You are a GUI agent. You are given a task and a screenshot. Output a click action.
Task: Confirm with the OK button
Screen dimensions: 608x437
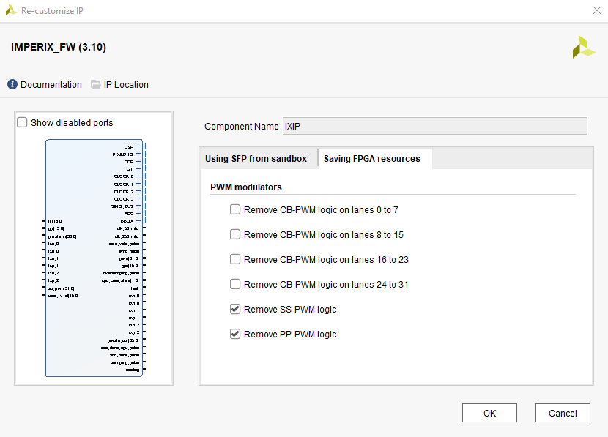489,413
